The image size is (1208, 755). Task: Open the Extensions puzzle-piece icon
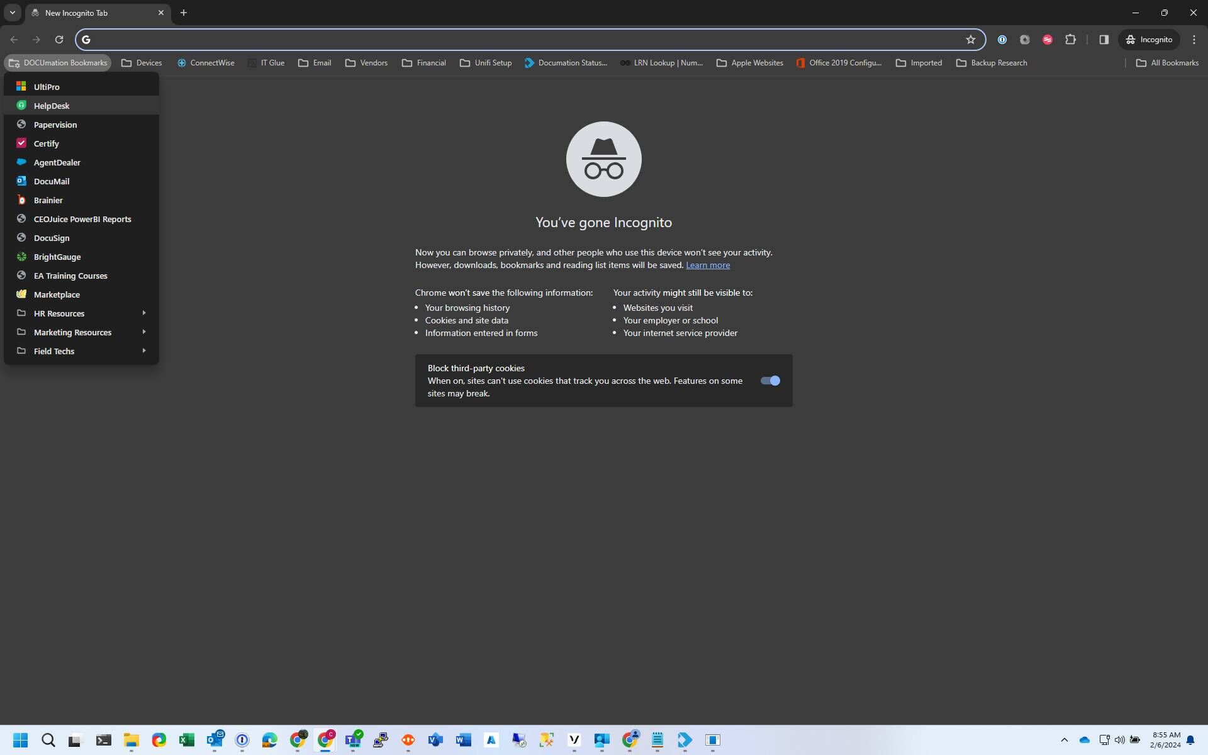point(1070,40)
